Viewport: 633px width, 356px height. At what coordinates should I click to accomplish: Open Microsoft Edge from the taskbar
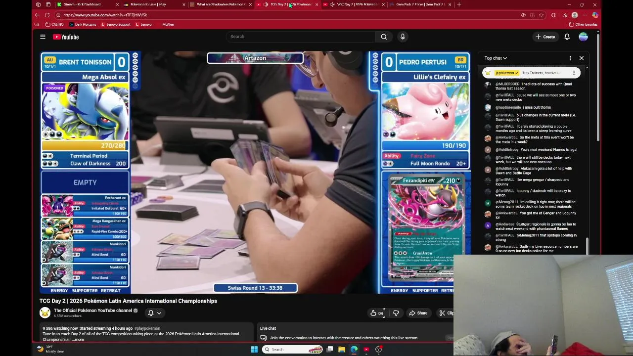[x=354, y=350]
